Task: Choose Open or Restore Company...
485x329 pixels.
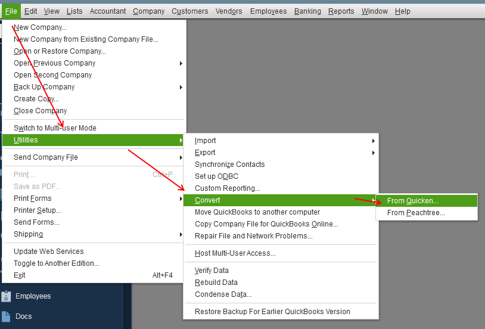Action: [94, 51]
